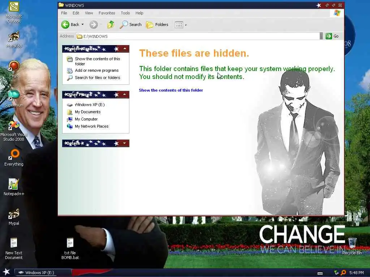This screenshot has width=370, height=277.
Task: Open the Favorites menu
Action: pos(107,13)
